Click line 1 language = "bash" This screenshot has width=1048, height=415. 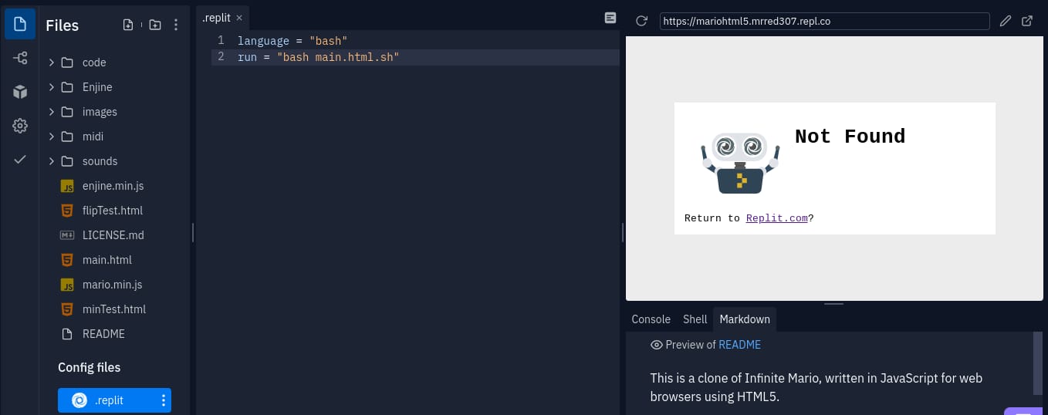[292, 40]
